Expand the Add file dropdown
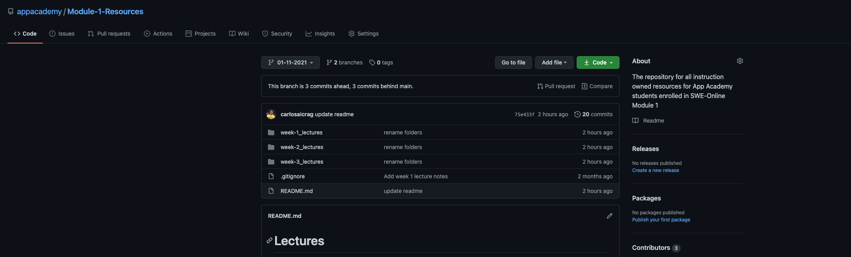851x257 pixels. pos(554,62)
